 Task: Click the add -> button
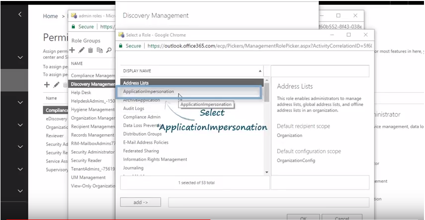click(140, 202)
